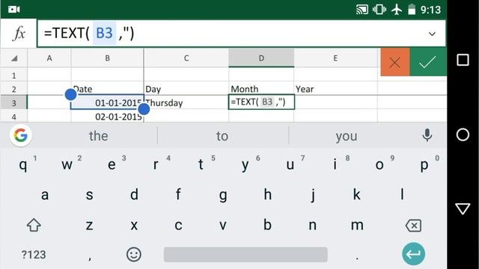Tap the c key
Screen dimensions: 479x269
178,226
